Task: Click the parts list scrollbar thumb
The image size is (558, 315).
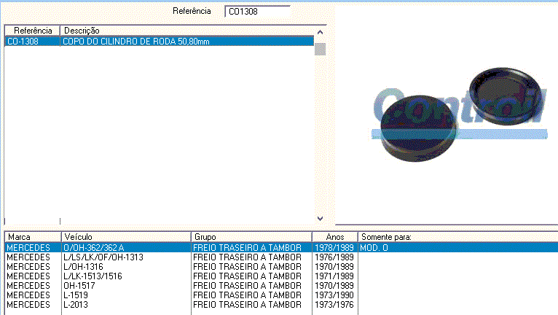Action: pyautogui.click(x=320, y=49)
